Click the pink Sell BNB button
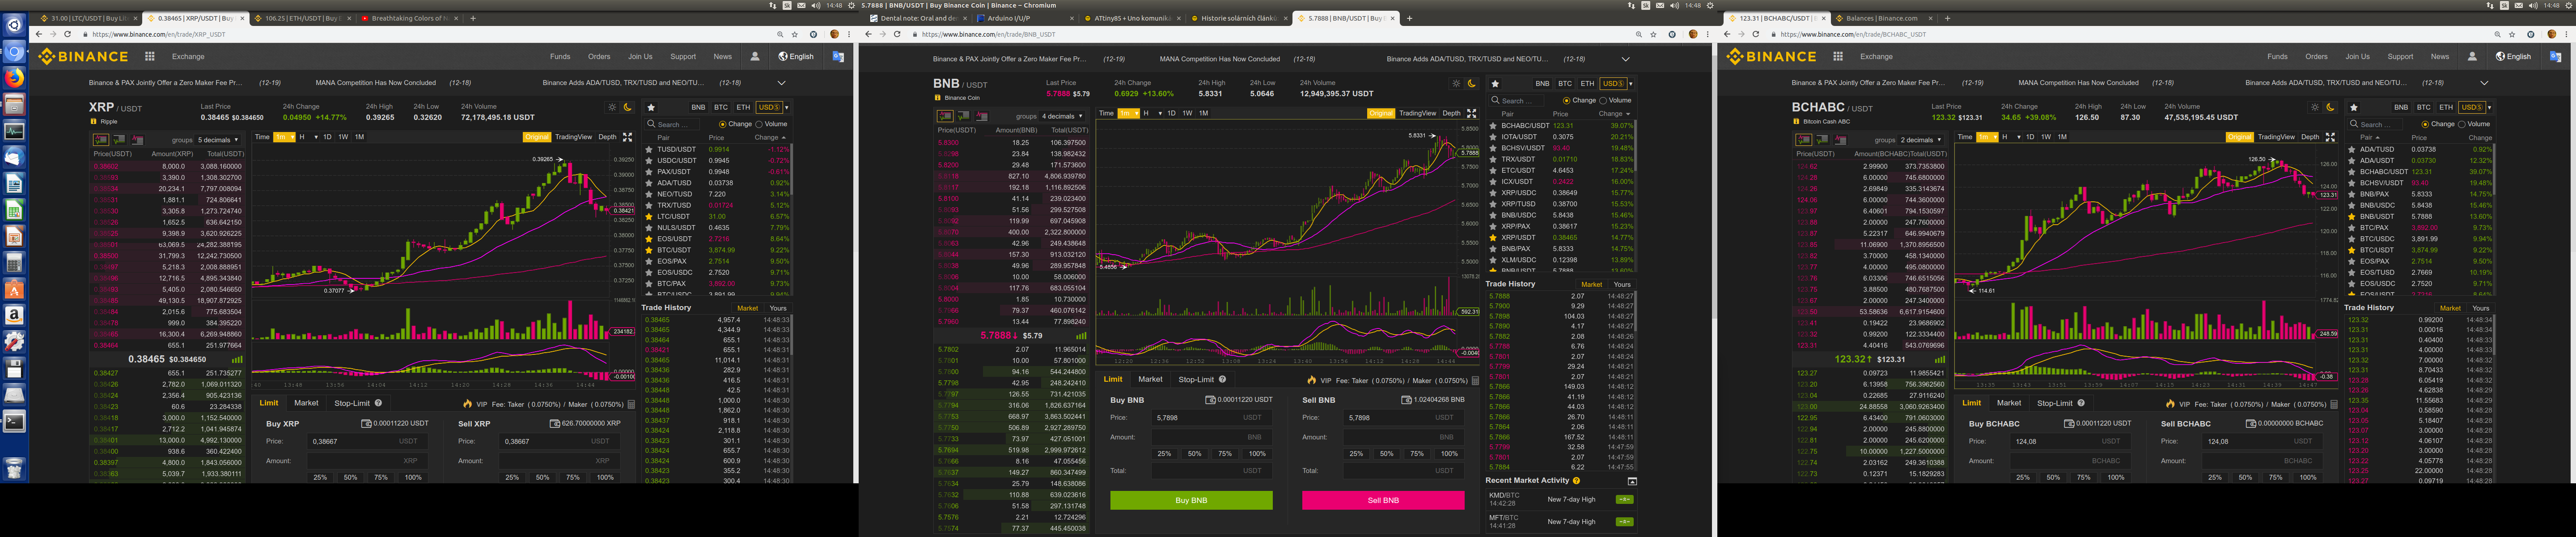 click(x=1383, y=500)
